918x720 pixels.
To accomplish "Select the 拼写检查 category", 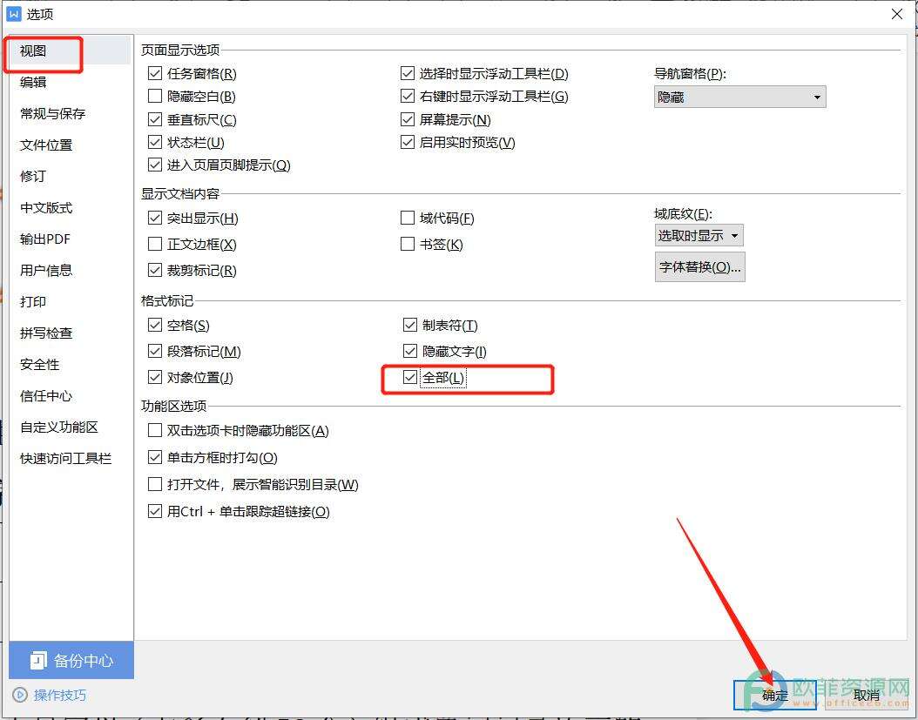I will point(46,333).
